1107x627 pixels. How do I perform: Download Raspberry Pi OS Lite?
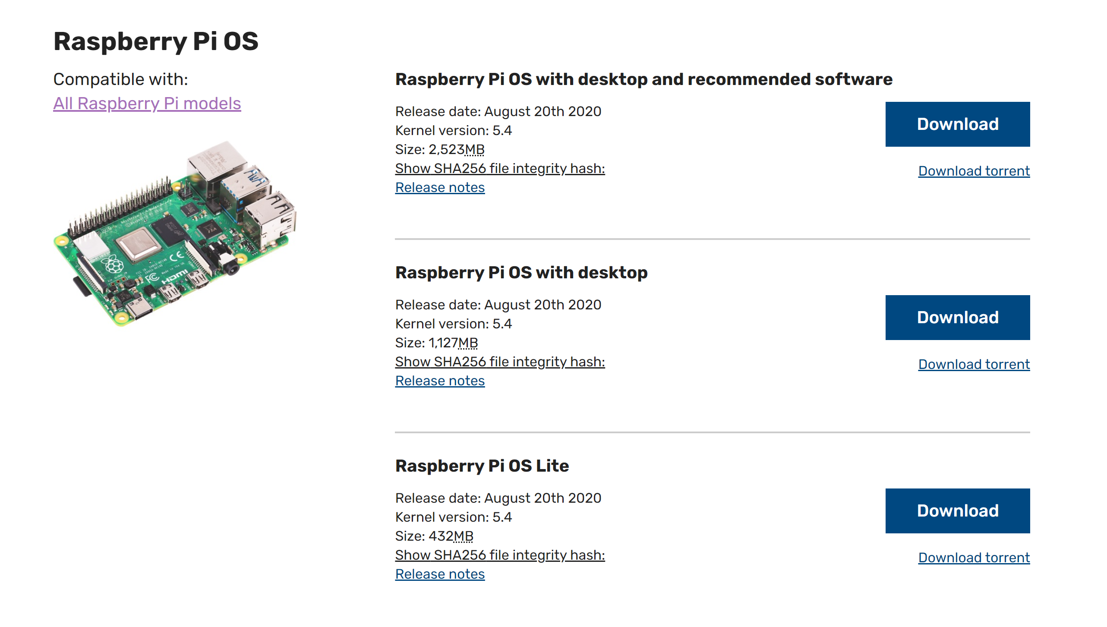pos(957,511)
